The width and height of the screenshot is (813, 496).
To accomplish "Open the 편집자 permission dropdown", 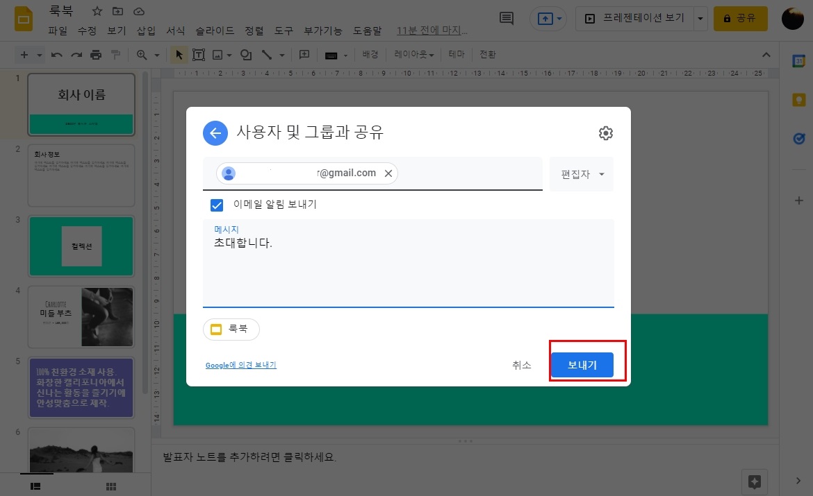I will coord(581,173).
